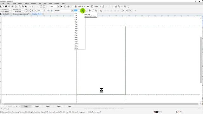Click the Home welcome-screen icon beside document tabs

(x=1, y=14)
